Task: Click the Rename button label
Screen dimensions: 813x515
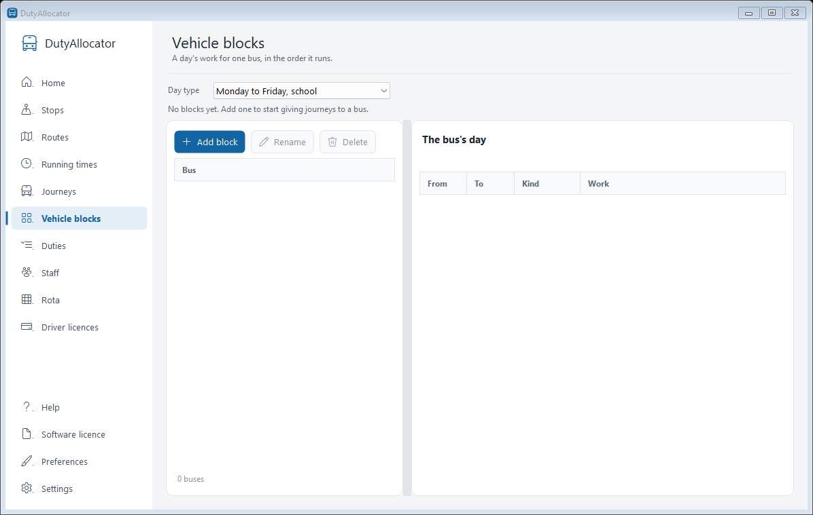Action: tap(290, 142)
